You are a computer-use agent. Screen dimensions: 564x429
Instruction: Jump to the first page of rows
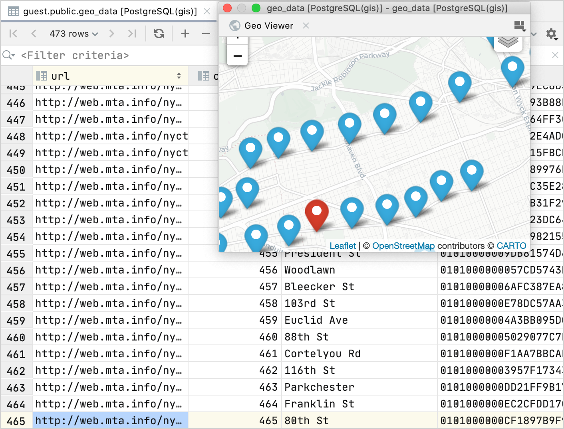click(x=13, y=33)
